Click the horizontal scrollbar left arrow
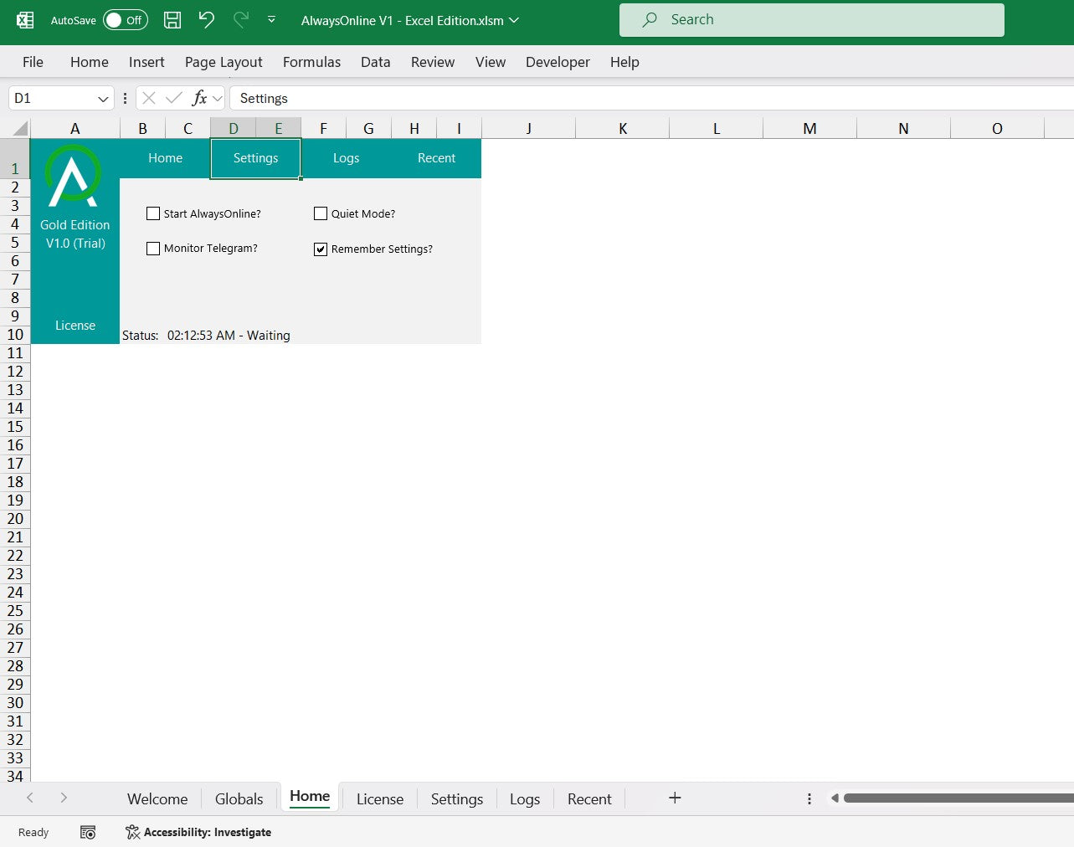 click(835, 798)
